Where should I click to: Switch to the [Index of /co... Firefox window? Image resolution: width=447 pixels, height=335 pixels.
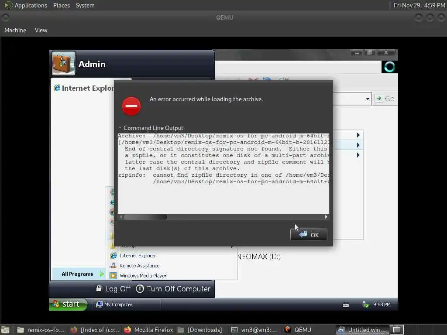click(95, 330)
